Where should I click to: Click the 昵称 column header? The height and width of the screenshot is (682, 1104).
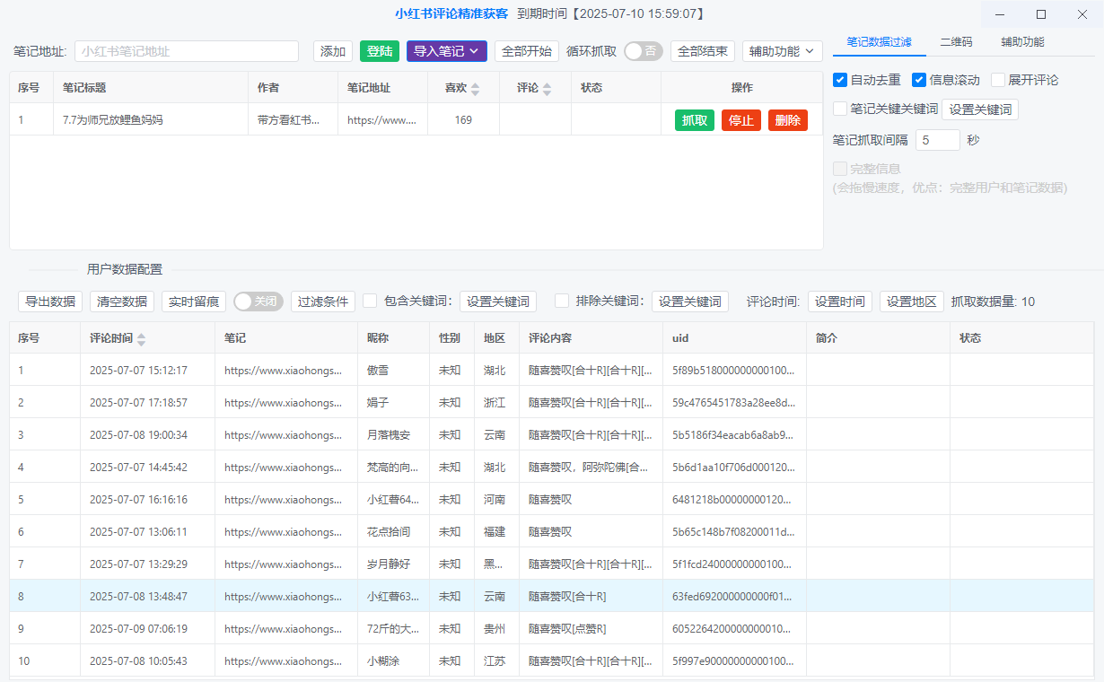(394, 338)
